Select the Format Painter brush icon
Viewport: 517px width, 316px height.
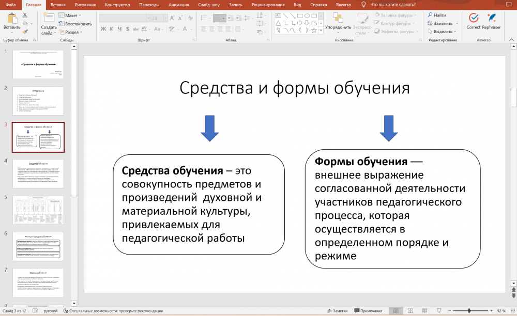pos(24,31)
